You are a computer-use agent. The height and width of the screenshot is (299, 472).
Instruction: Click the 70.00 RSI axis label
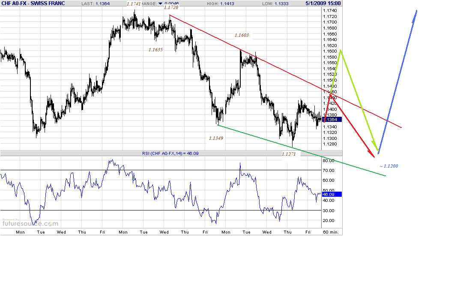(x=329, y=171)
